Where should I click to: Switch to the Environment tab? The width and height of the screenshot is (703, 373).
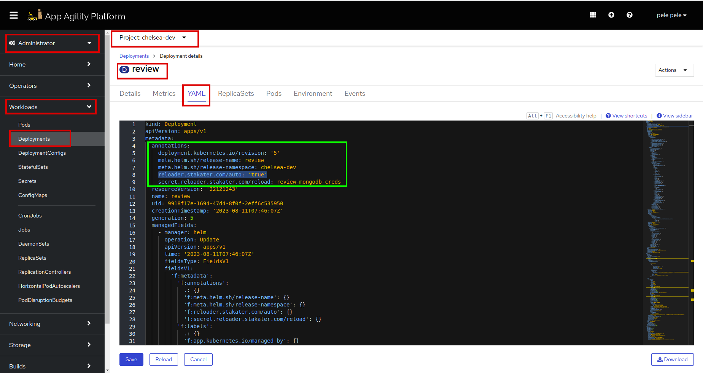point(313,94)
